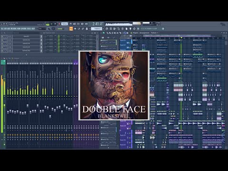
Task: Click the orange highlighted toolbar button
Action: pyautogui.click(x=71, y=28)
